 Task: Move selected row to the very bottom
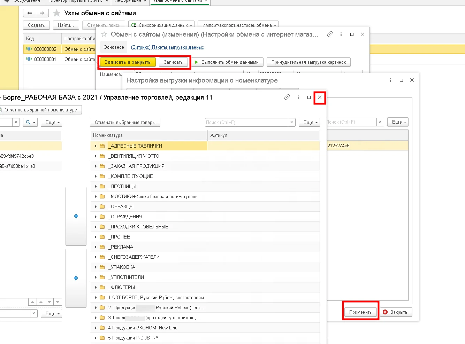(58, 302)
